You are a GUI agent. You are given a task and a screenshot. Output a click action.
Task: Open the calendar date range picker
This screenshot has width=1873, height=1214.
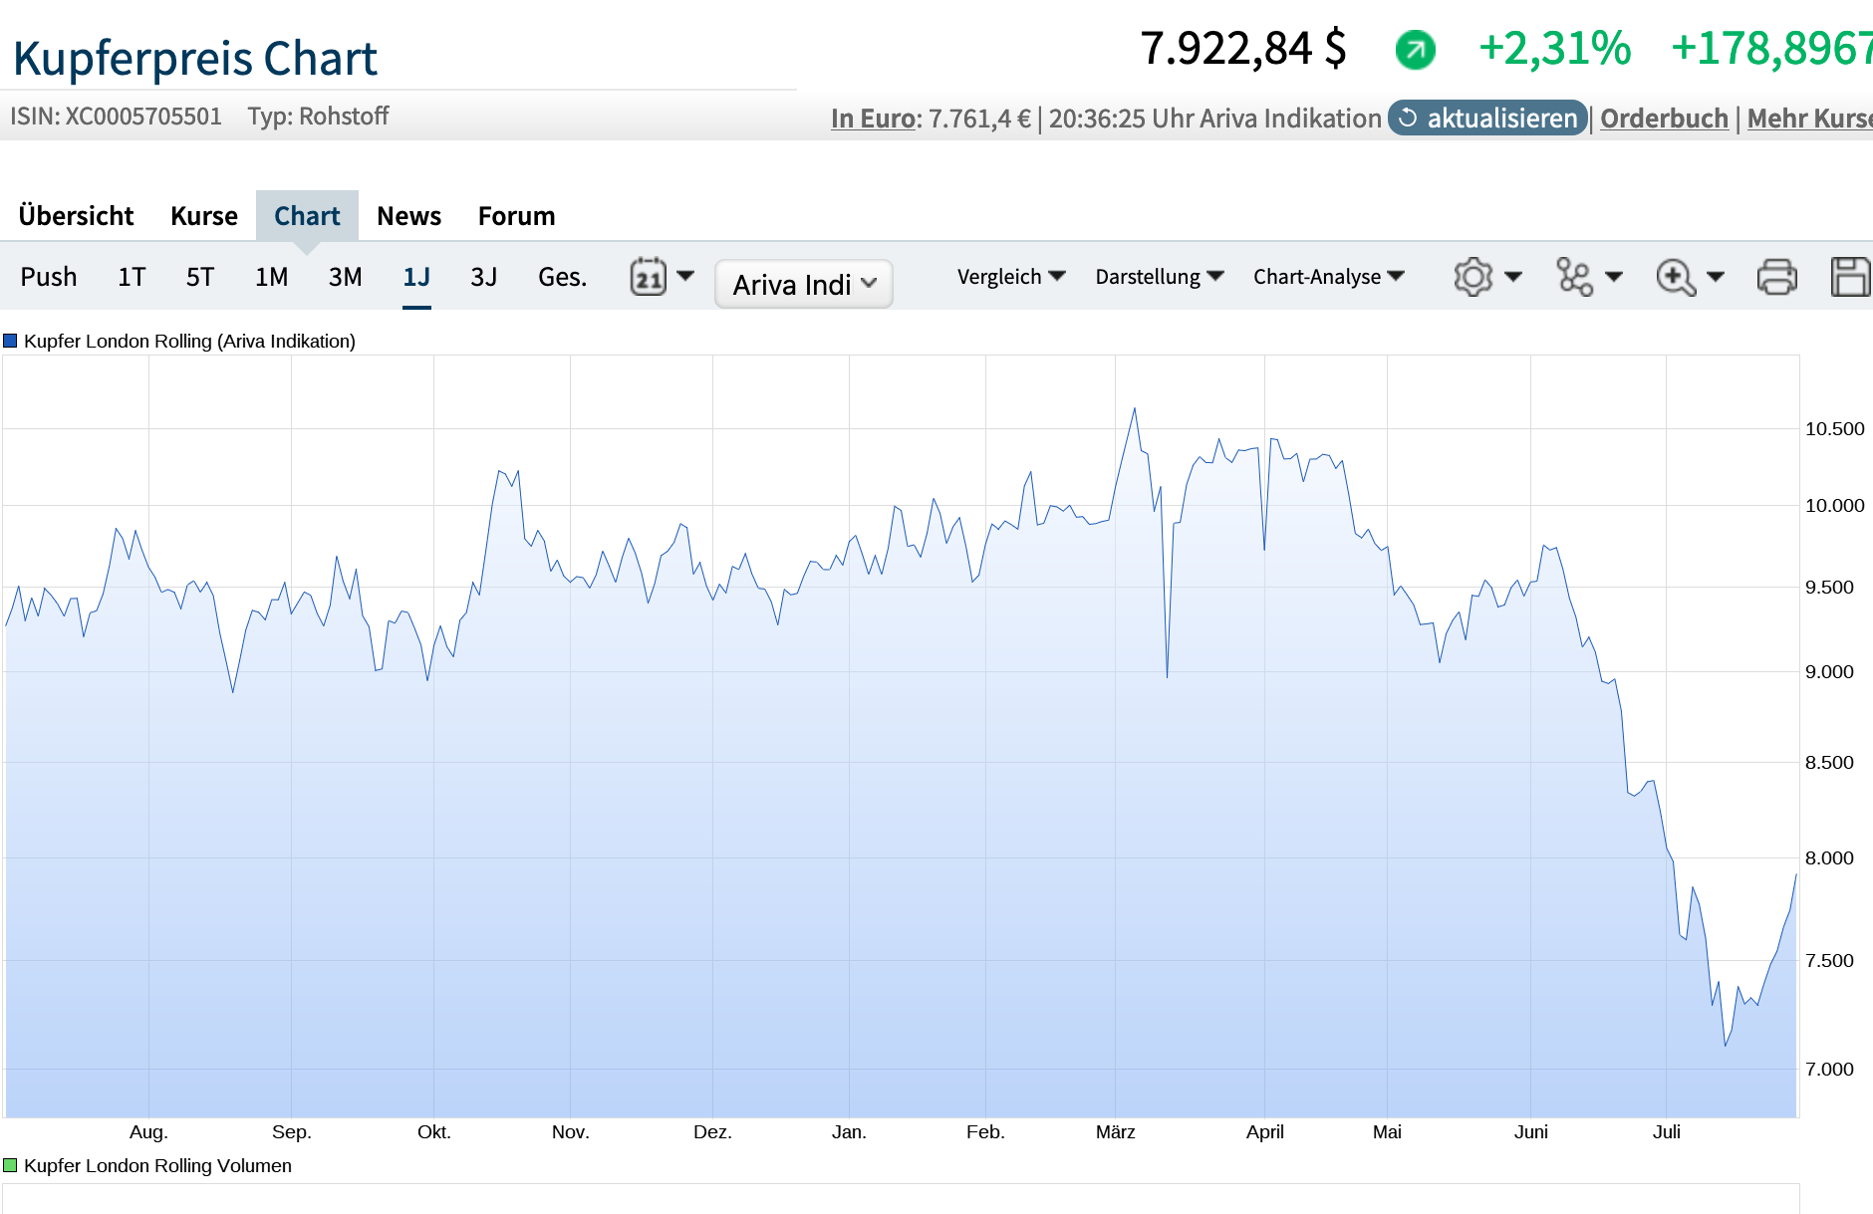[x=649, y=277]
